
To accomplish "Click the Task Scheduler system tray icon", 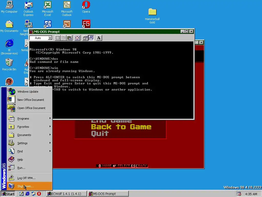I will [239, 194].
